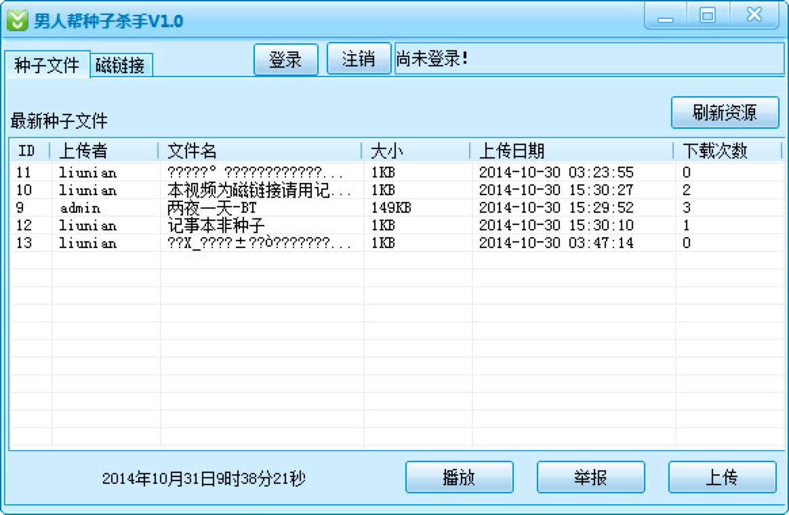Click the 注销 button
Screen dimensions: 789x515
(x=359, y=59)
